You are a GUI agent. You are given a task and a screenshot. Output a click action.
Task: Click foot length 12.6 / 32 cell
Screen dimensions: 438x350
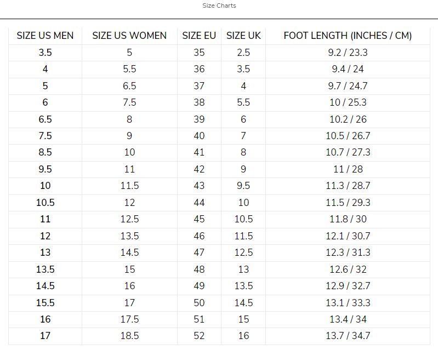click(348, 269)
